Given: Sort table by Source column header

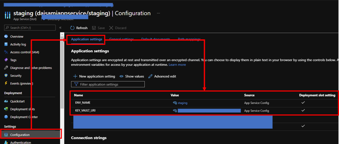Looking at the screenshot, I should coord(249,95).
